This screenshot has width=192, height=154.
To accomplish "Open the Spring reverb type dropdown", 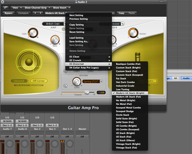I will (92, 81).
